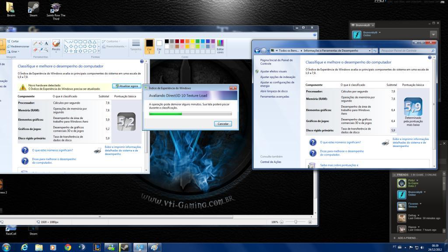This screenshot has width=448, height=252.
Task: Click the Cortar crop tool in Paint
Action: pos(13,41)
